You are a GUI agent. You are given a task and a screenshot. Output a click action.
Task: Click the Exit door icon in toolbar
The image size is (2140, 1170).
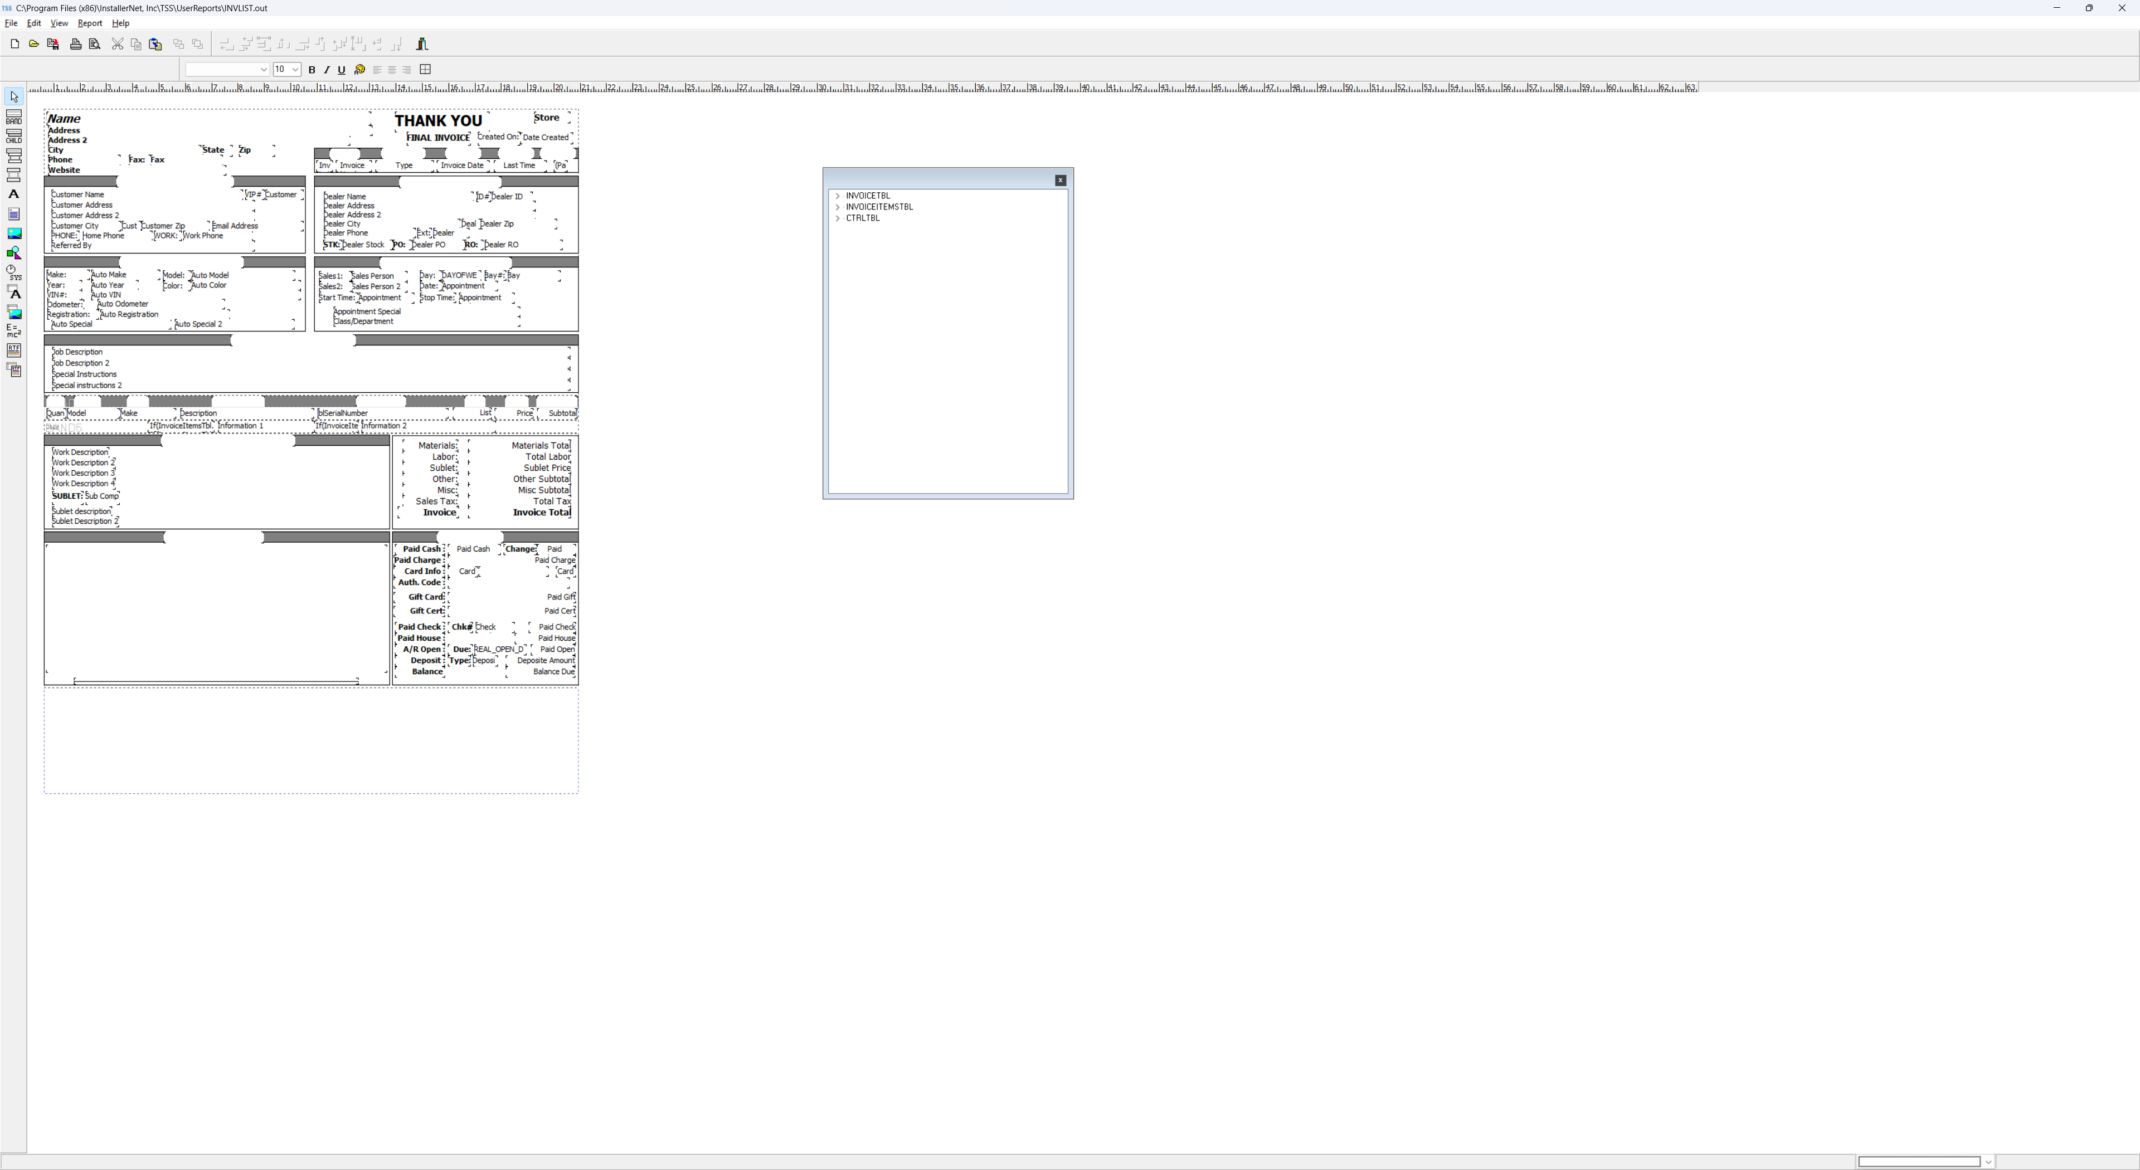point(422,44)
